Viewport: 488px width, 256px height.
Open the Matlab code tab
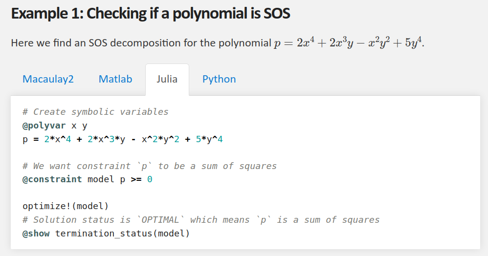tap(115, 79)
